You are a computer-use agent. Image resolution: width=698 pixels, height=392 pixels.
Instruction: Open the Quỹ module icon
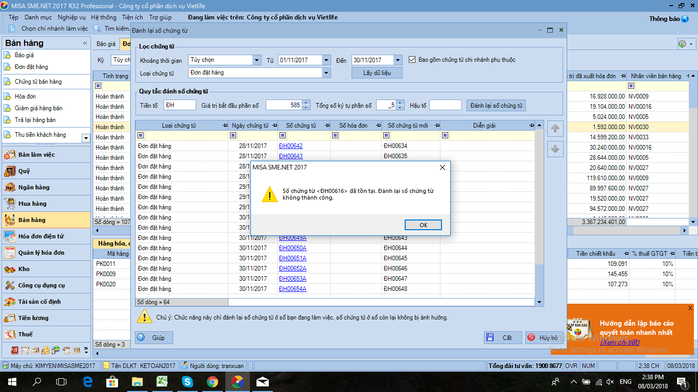tap(10, 171)
